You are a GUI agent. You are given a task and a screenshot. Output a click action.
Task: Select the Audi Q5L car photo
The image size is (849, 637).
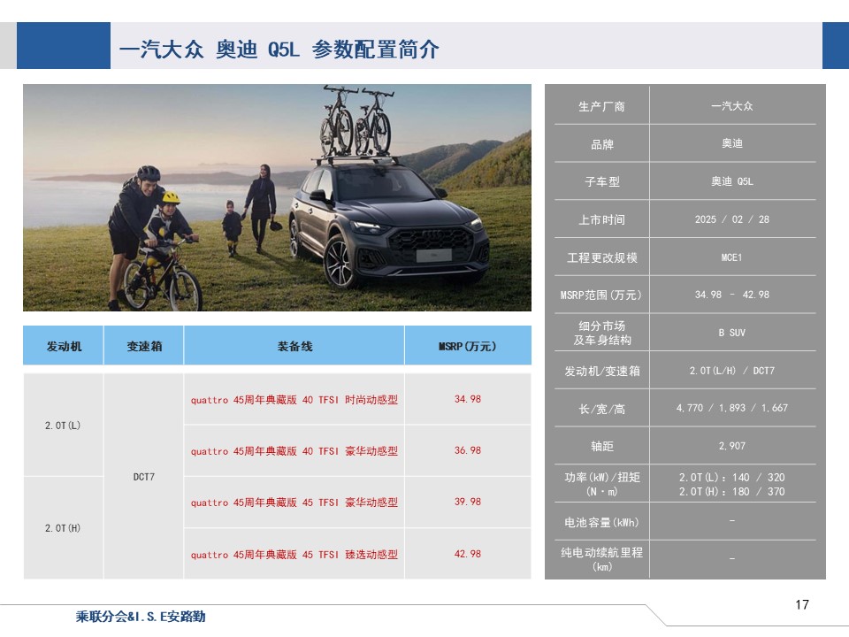click(x=277, y=197)
